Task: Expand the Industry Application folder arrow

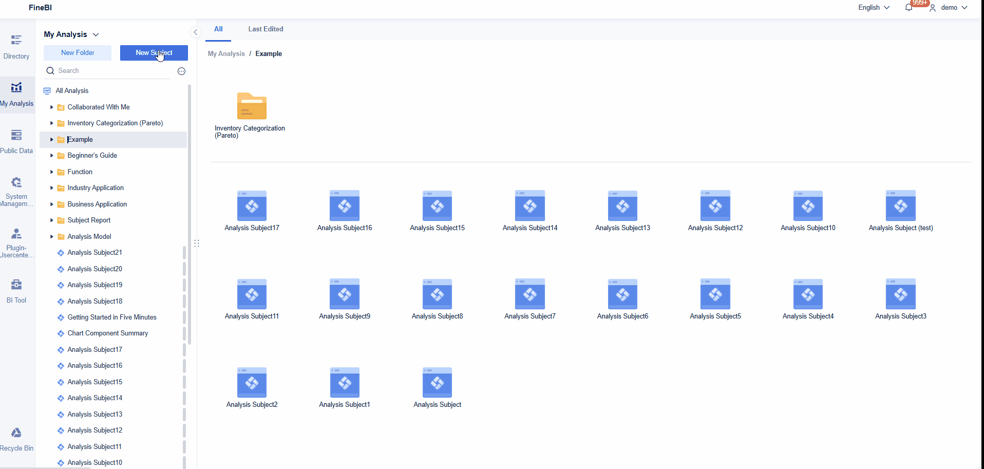Action: click(51, 188)
